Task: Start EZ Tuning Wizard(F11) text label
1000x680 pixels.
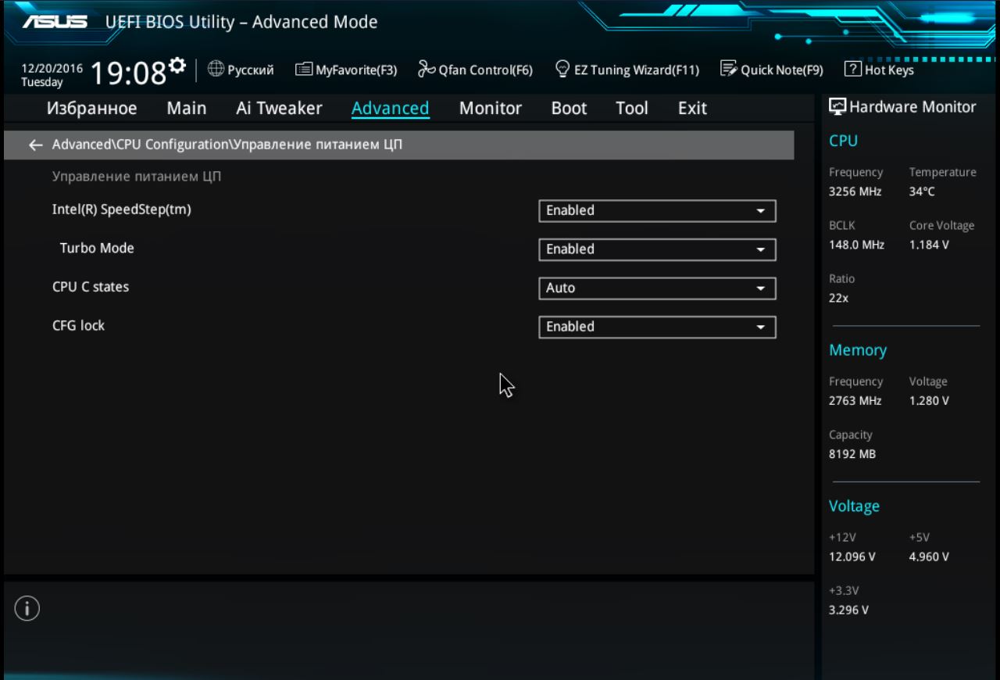Action: click(637, 70)
